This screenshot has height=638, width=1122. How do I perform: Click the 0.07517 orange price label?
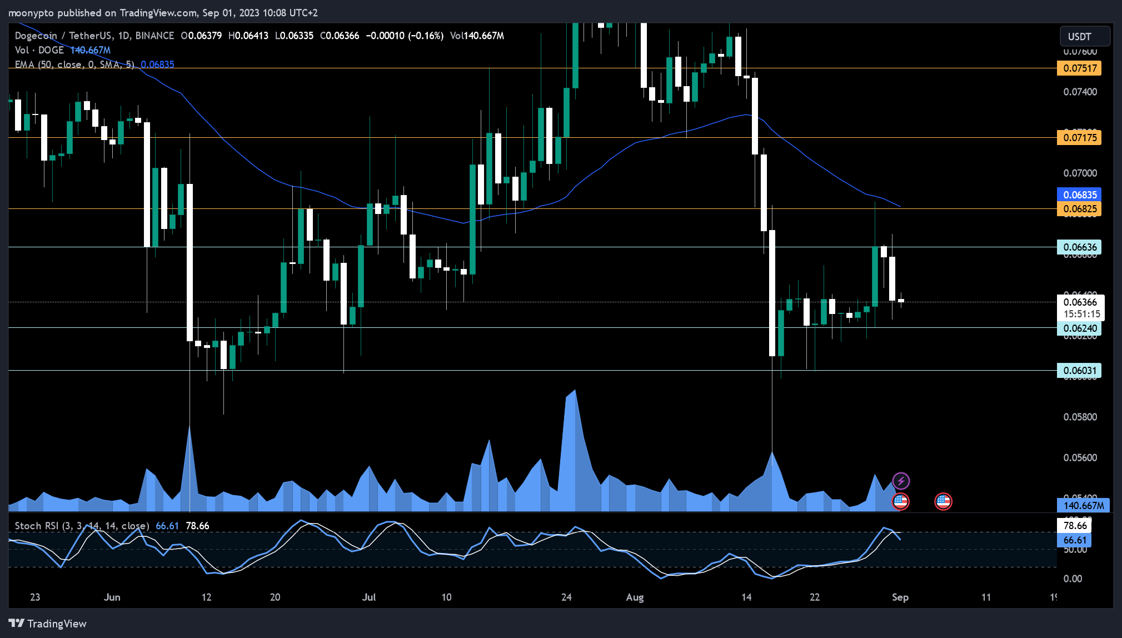pos(1079,68)
